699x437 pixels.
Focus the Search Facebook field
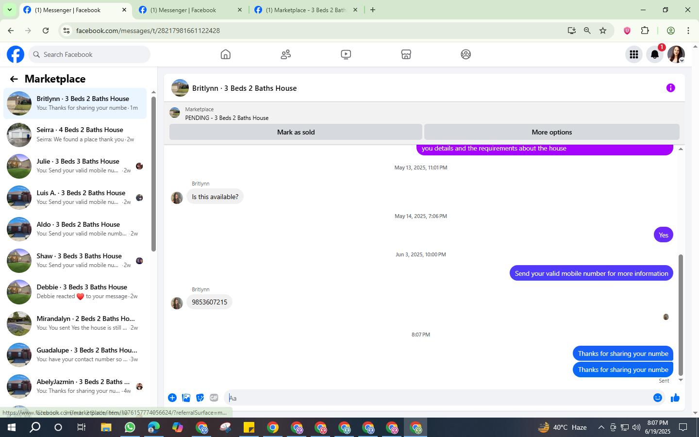(89, 54)
